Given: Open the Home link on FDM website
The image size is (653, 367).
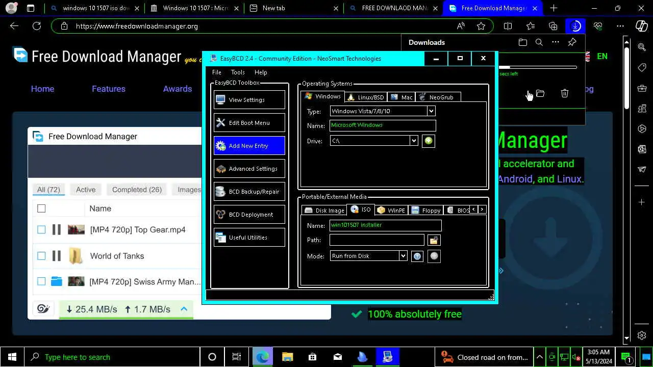Looking at the screenshot, I should [42, 89].
